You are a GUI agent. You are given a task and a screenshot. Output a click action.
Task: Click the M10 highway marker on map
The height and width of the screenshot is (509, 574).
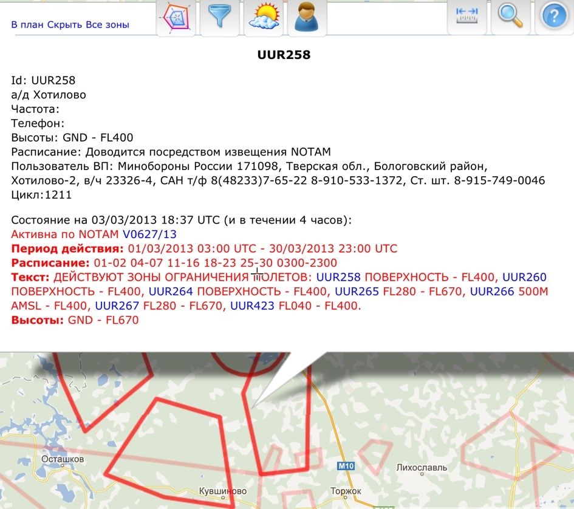[x=346, y=466]
